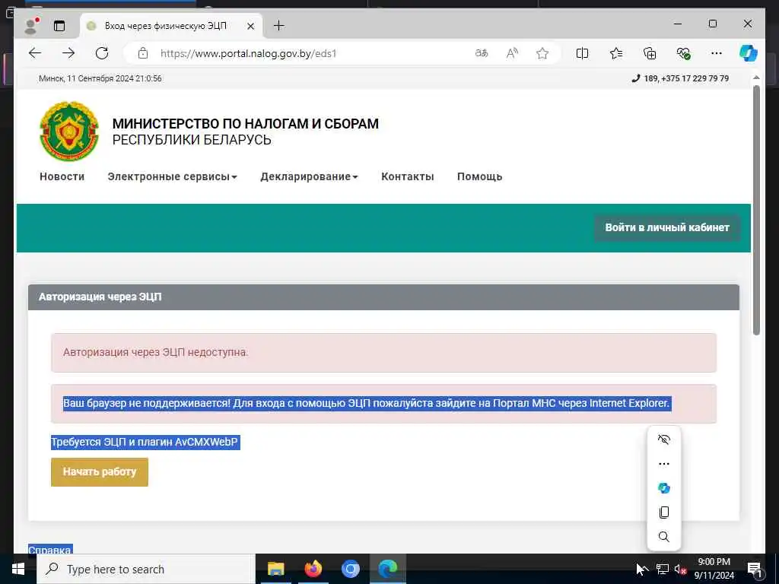The height and width of the screenshot is (584, 779).
Task: Open Copilot sidebar icon in Edge toolbar
Action: point(749,53)
